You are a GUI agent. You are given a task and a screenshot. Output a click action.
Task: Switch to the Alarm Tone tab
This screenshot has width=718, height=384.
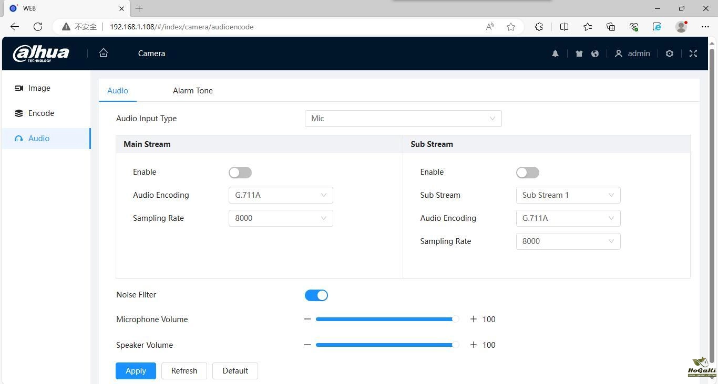[x=192, y=91]
